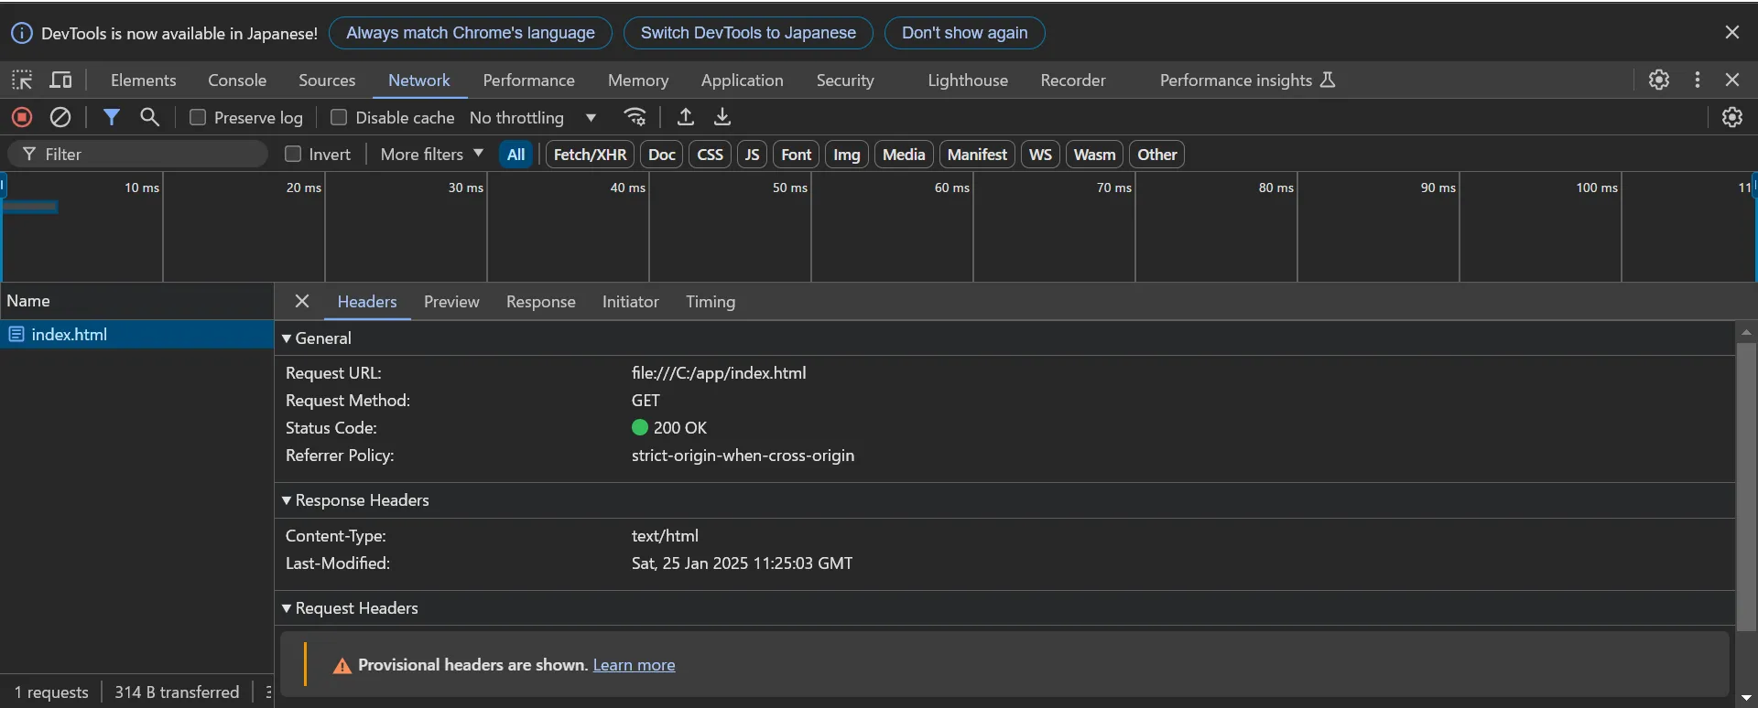This screenshot has width=1758, height=708.
Task: Open the More filters dropdown
Action: (431, 154)
